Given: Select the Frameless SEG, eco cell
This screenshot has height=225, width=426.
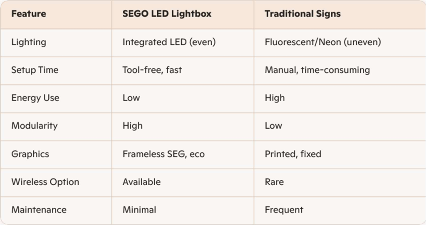Looking at the screenshot, I should pyautogui.click(x=163, y=154).
